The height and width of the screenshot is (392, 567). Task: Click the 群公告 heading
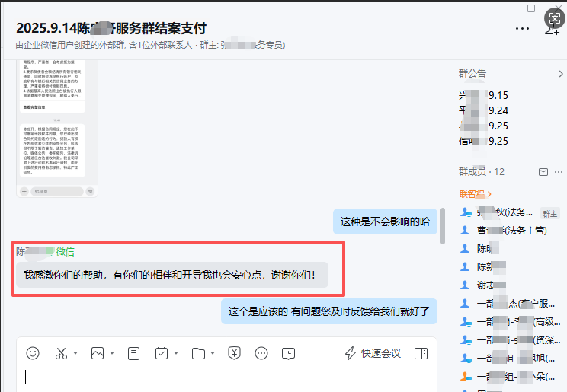tap(472, 74)
